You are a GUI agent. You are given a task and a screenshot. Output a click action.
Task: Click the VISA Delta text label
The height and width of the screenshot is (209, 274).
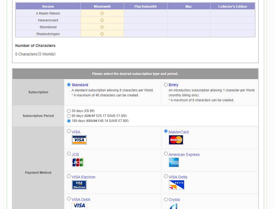(178, 177)
